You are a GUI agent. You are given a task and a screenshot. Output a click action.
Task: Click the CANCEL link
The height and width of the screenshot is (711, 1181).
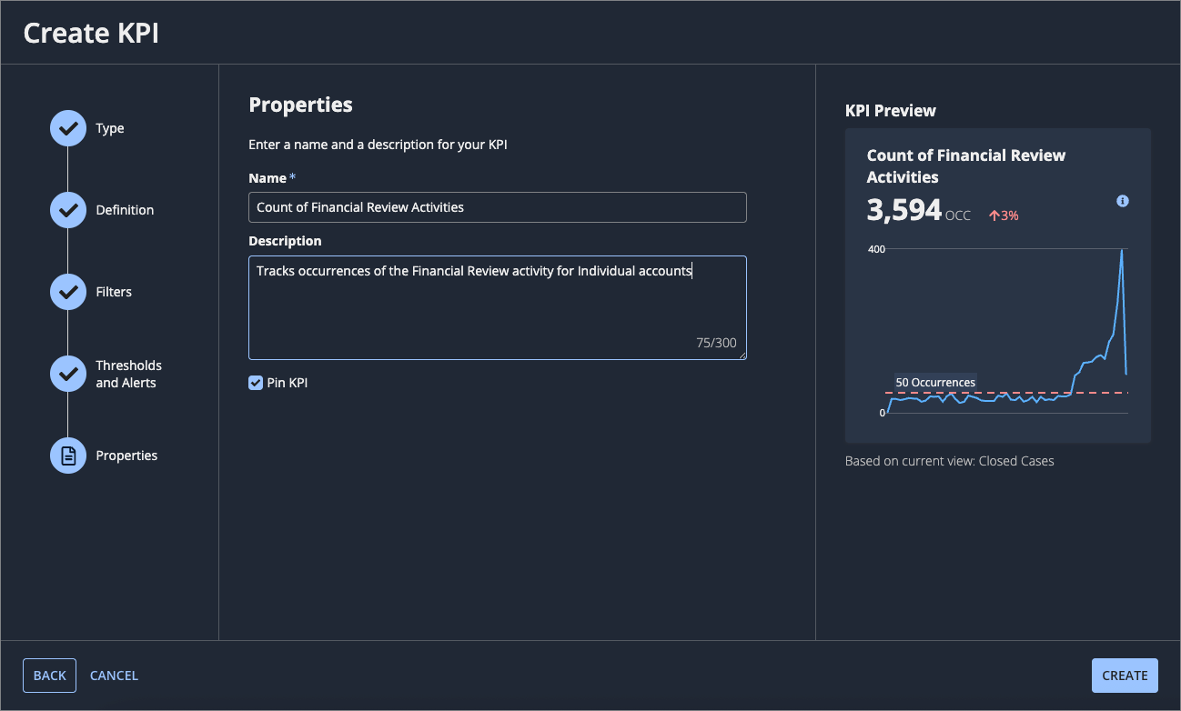(114, 676)
